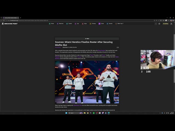The image size is (175, 131).
Task: Follow the Cloud9 New York link
Action: click(77, 105)
